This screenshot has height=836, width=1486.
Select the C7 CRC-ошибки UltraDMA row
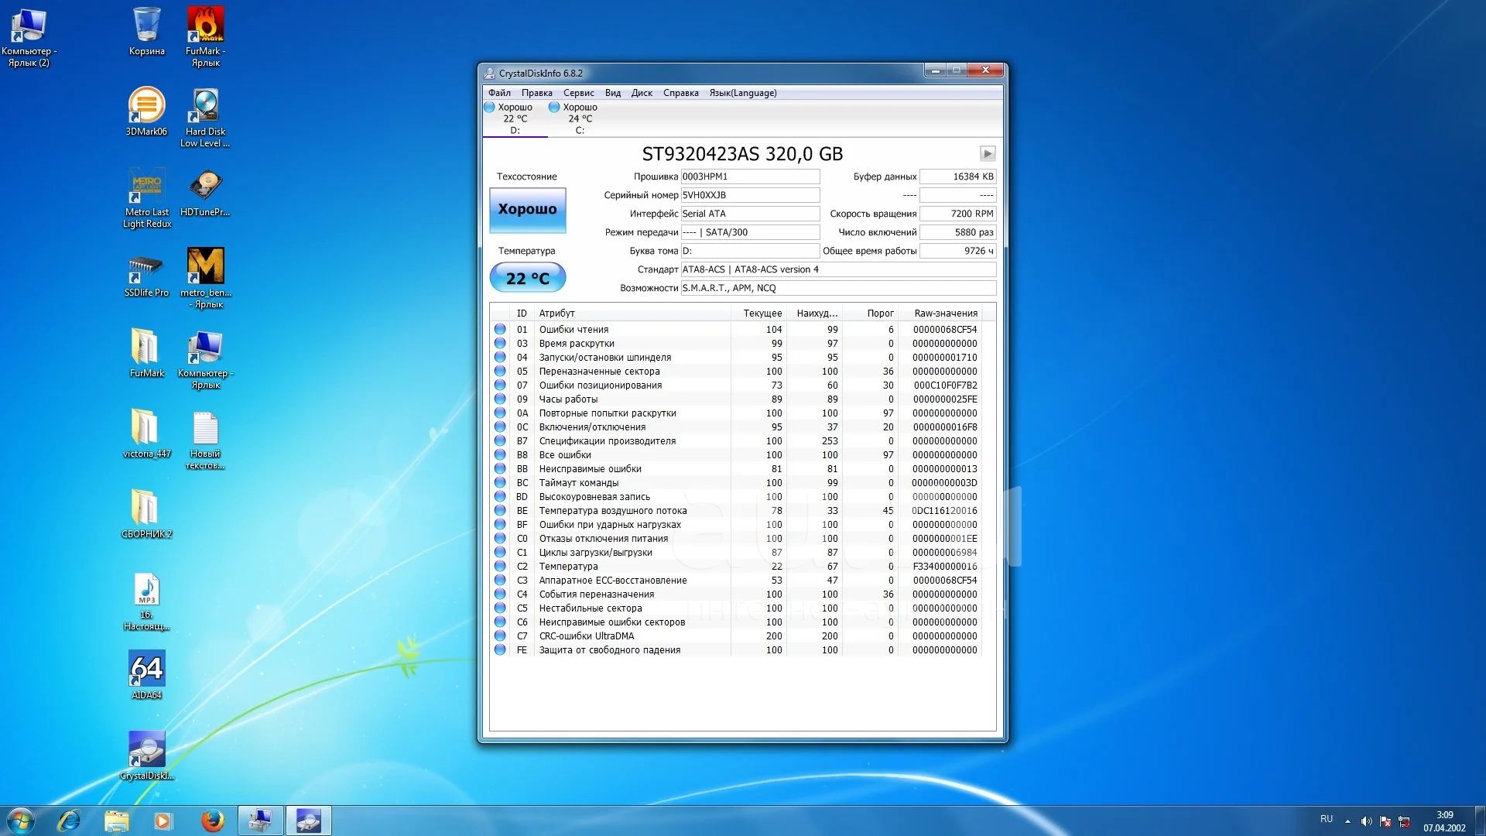(736, 636)
